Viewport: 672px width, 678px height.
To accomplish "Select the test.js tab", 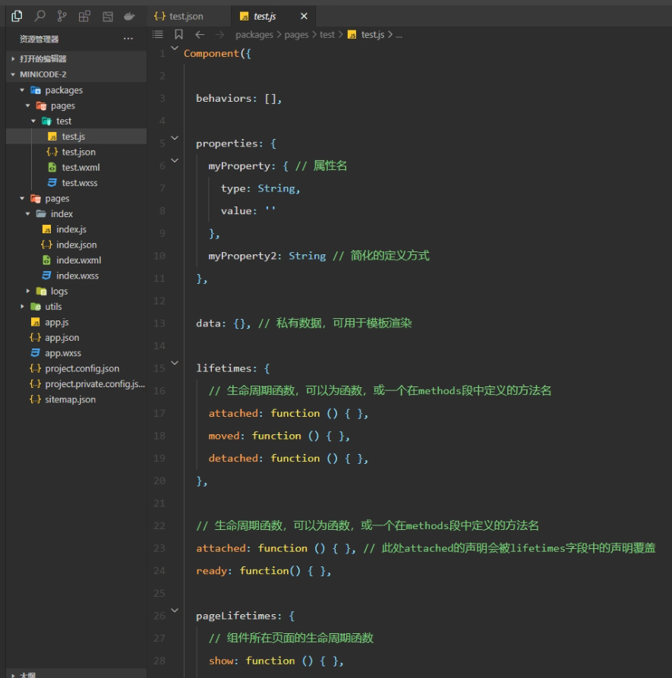I will pos(273,17).
